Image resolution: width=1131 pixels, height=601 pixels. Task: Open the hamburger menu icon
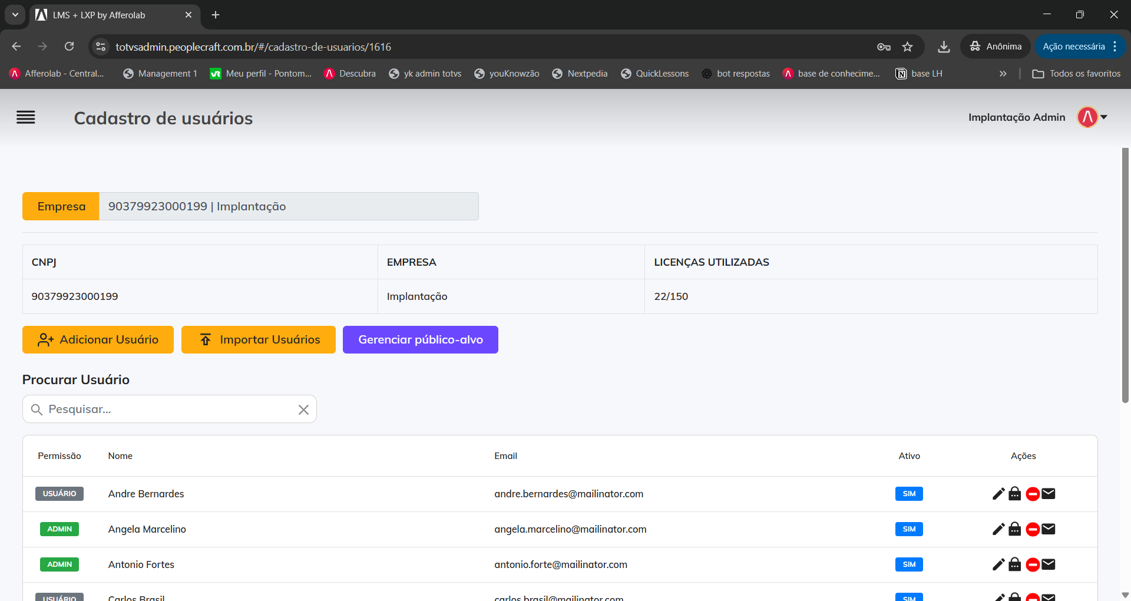pyautogui.click(x=26, y=117)
